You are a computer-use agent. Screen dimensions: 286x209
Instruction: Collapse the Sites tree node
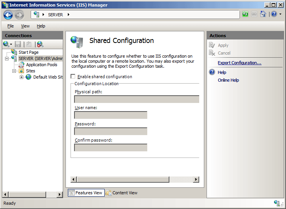point(14,71)
